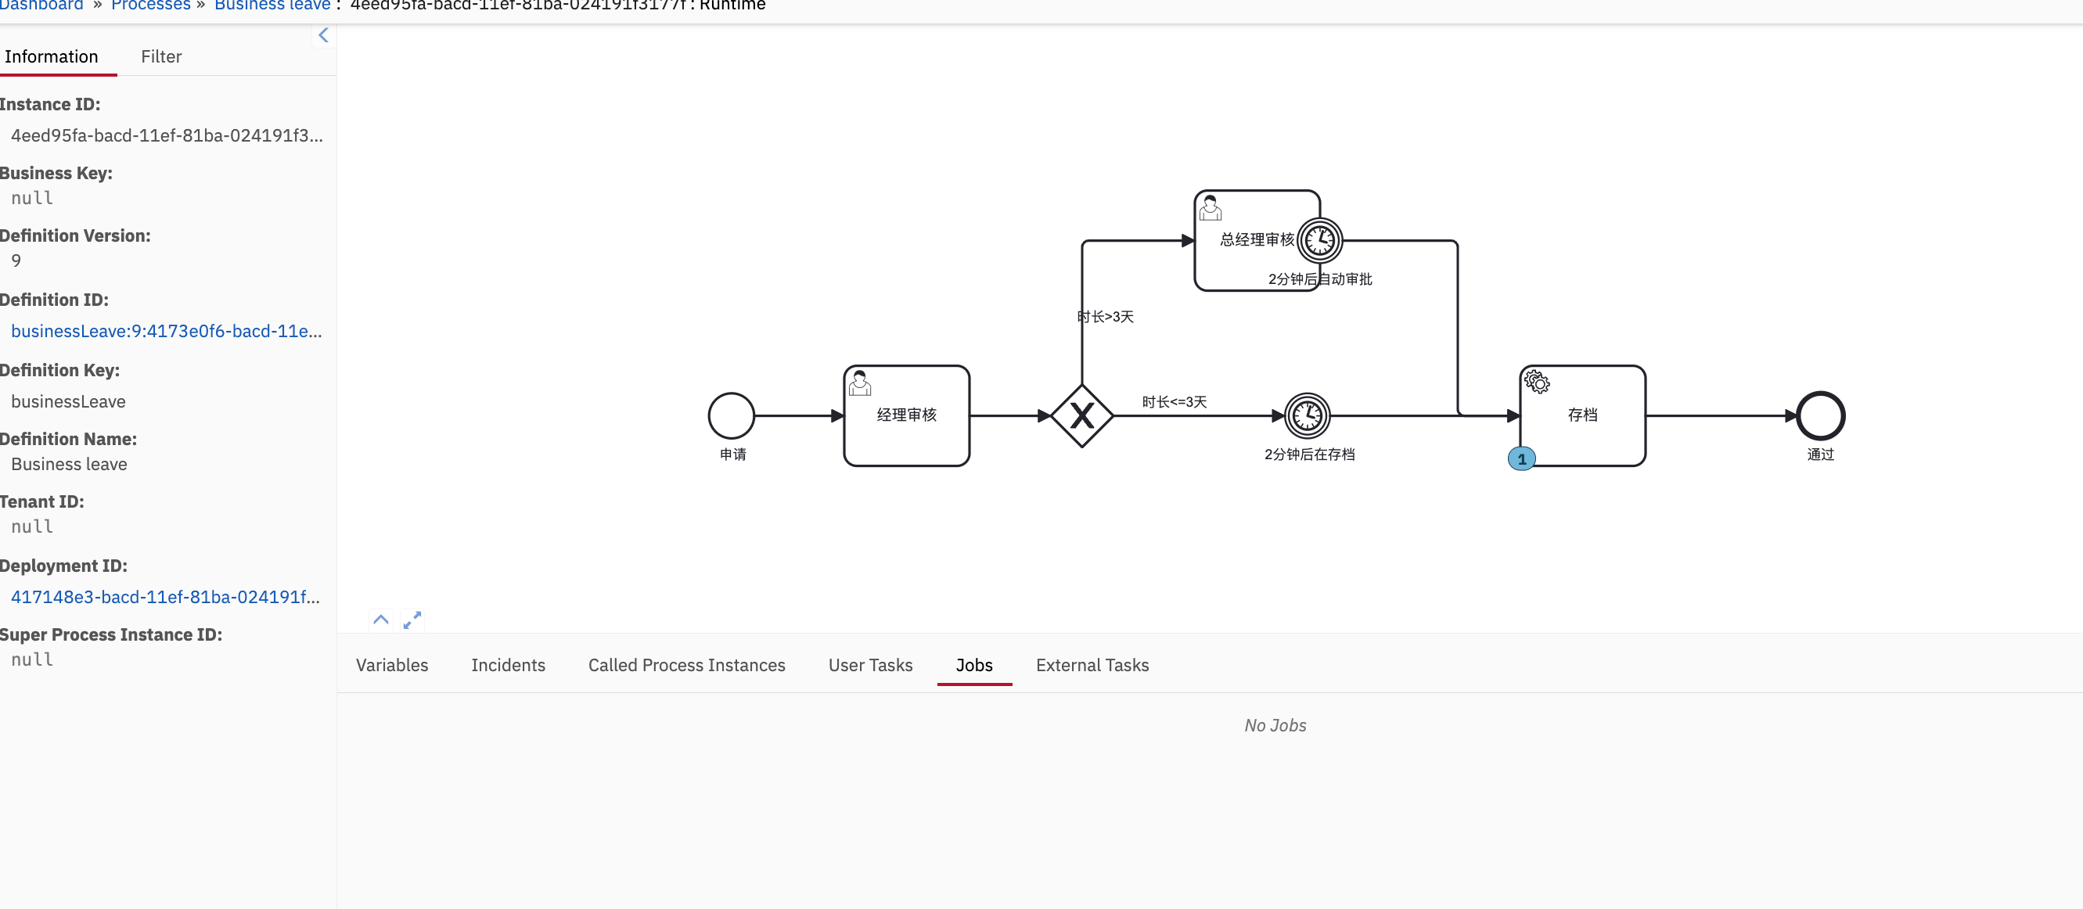Collapse the left information sidebar

coord(323,34)
